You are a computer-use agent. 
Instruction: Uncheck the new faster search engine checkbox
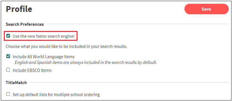(8, 36)
